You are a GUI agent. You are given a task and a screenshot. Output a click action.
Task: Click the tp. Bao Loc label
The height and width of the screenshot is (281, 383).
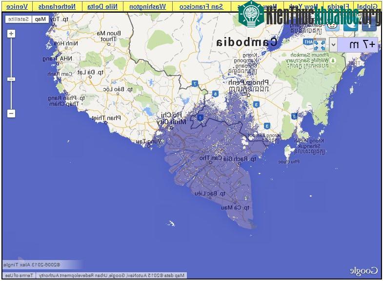click(x=118, y=90)
